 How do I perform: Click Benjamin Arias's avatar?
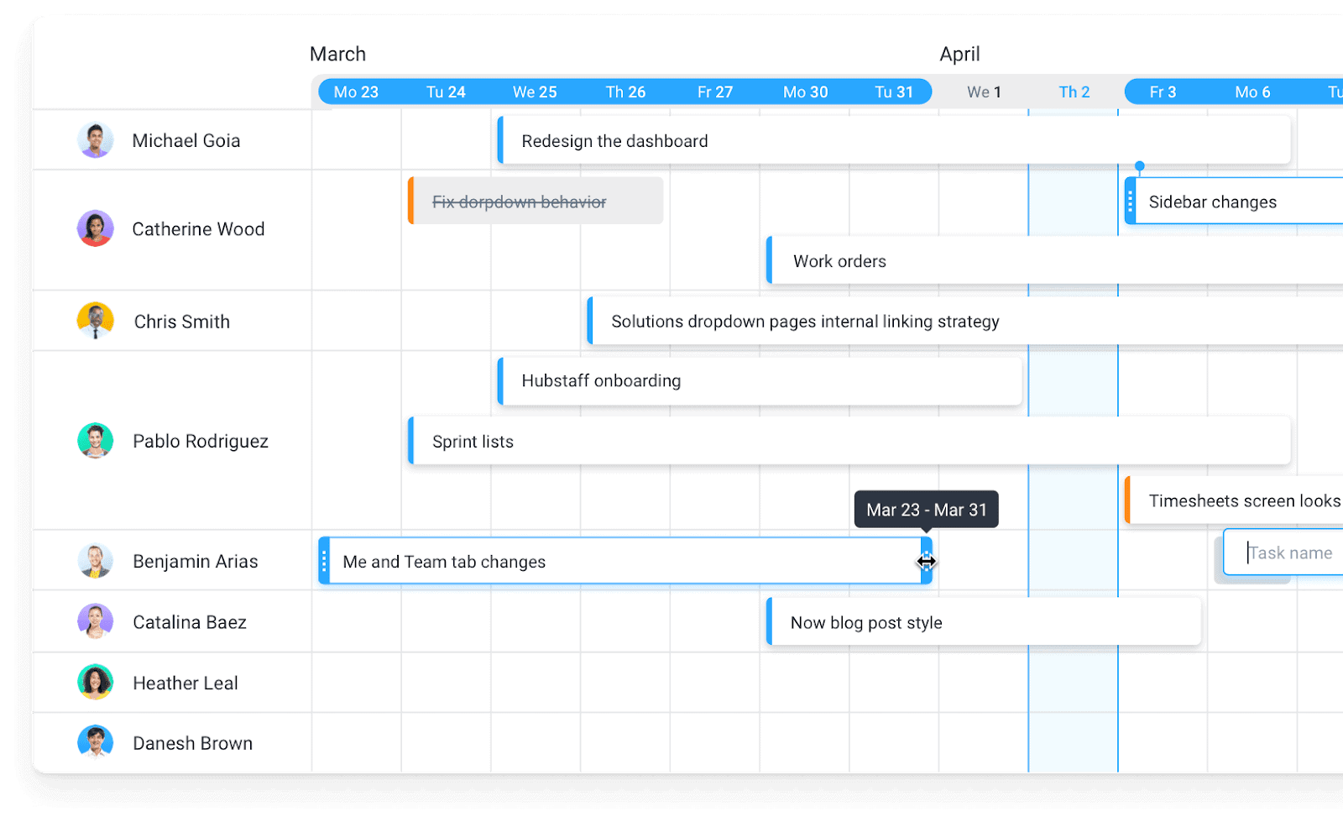tap(96, 561)
